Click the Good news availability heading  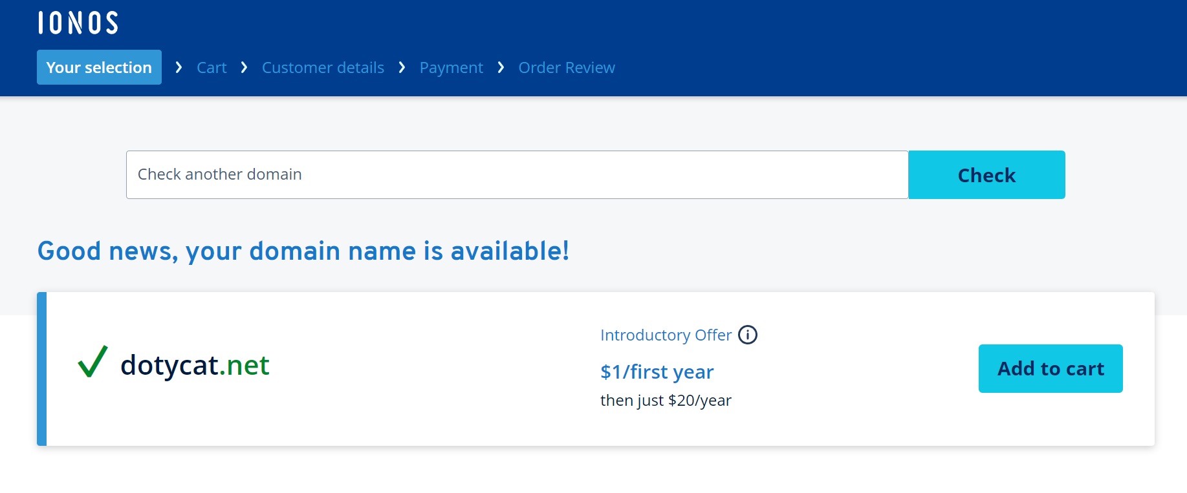303,251
